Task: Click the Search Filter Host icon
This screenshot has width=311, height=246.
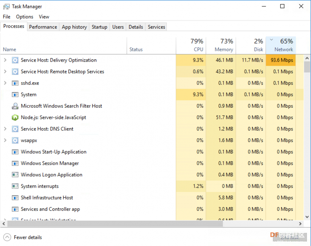Action: 15,106
